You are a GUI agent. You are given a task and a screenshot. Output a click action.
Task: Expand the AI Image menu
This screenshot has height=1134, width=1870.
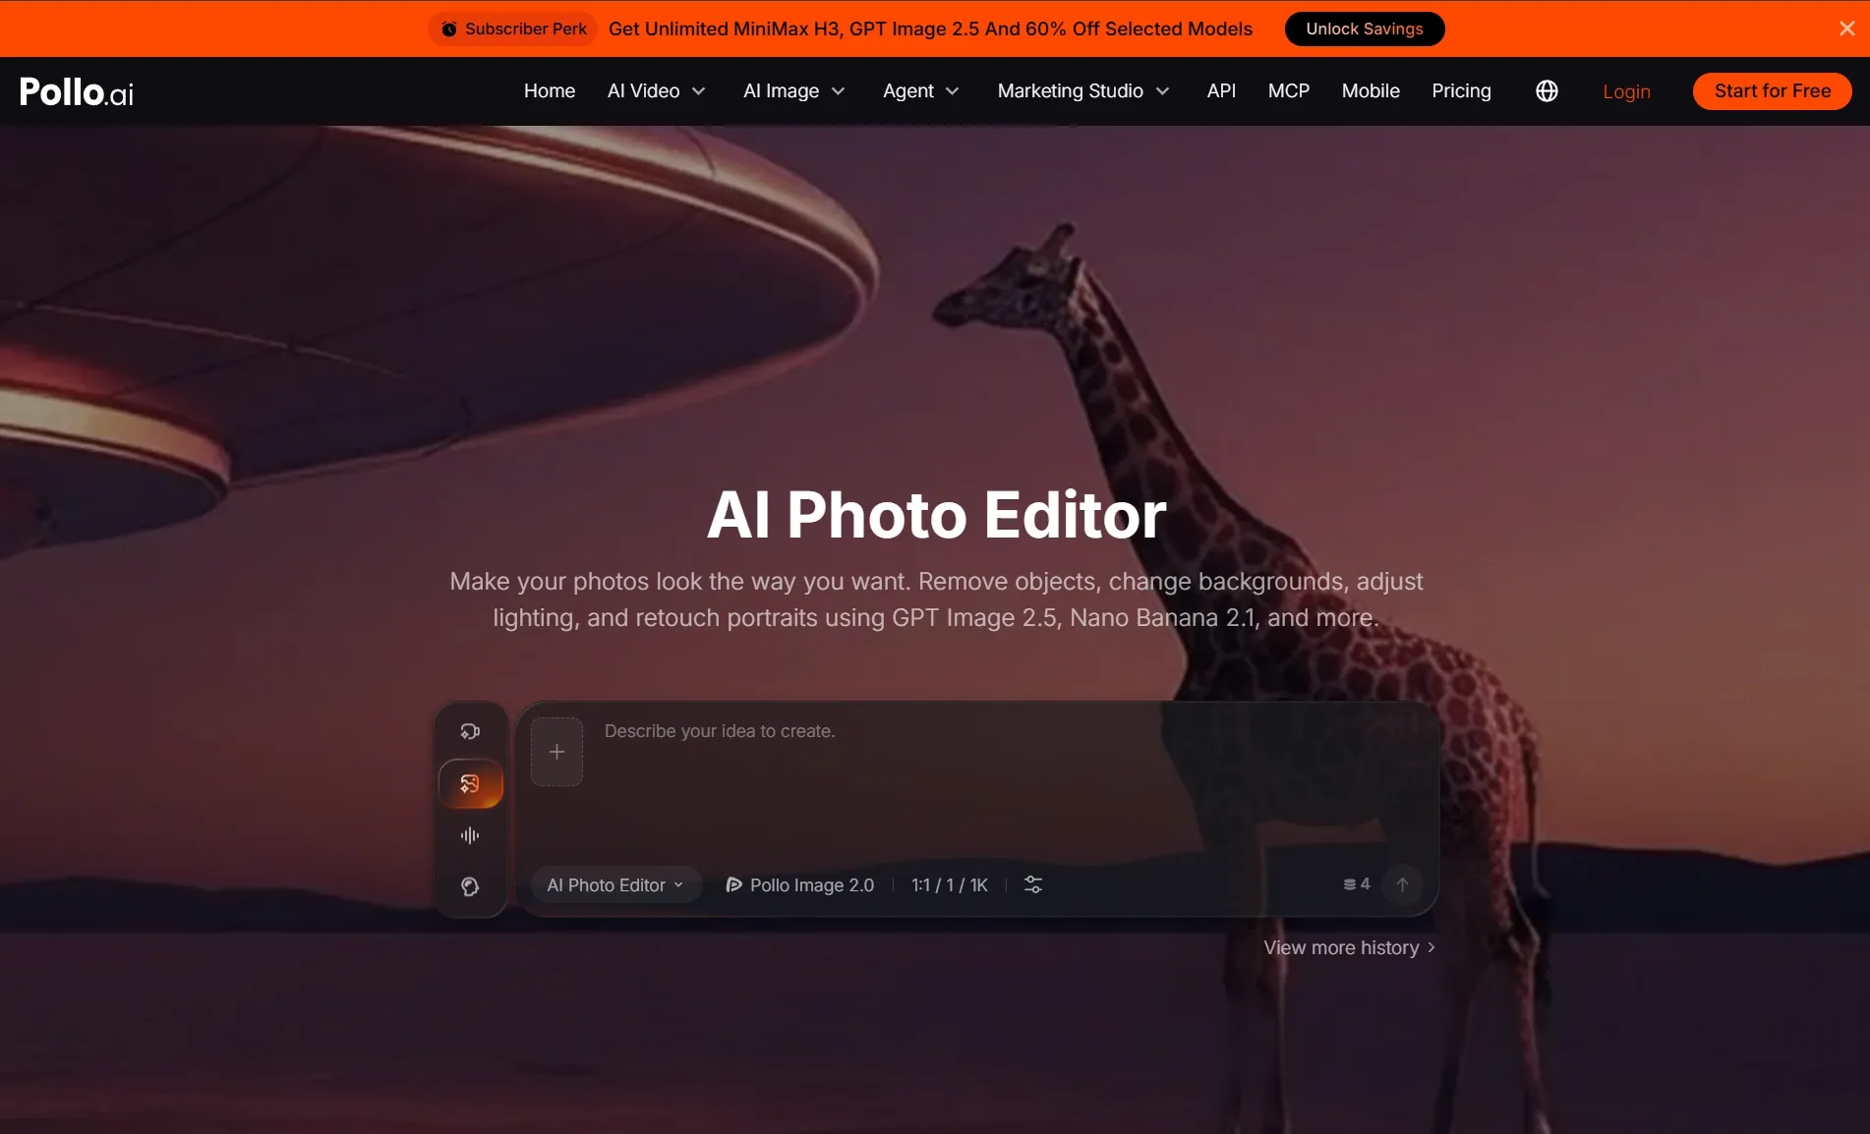(x=793, y=90)
